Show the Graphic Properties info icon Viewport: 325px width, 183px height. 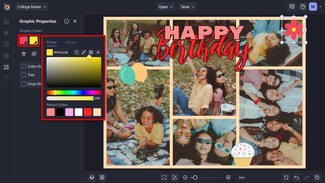66,21
